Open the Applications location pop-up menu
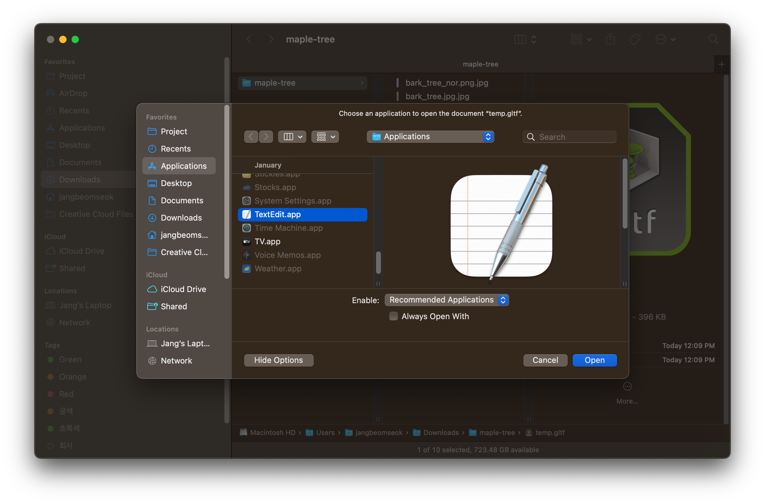This screenshot has width=765, height=504. [x=430, y=137]
